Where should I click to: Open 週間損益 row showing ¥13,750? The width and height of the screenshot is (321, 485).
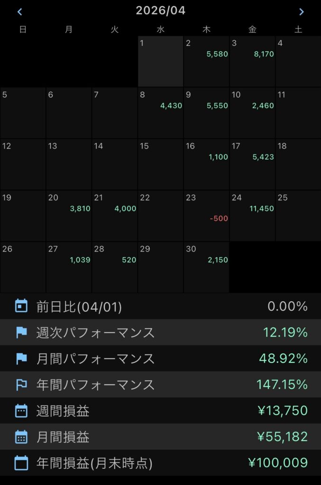(160, 411)
